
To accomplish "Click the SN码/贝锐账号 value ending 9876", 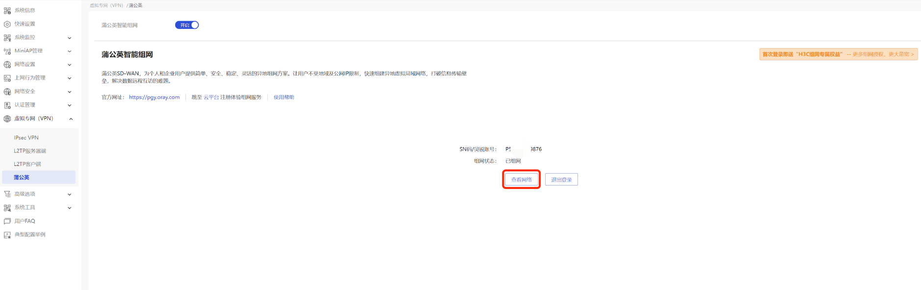I will (x=524, y=149).
